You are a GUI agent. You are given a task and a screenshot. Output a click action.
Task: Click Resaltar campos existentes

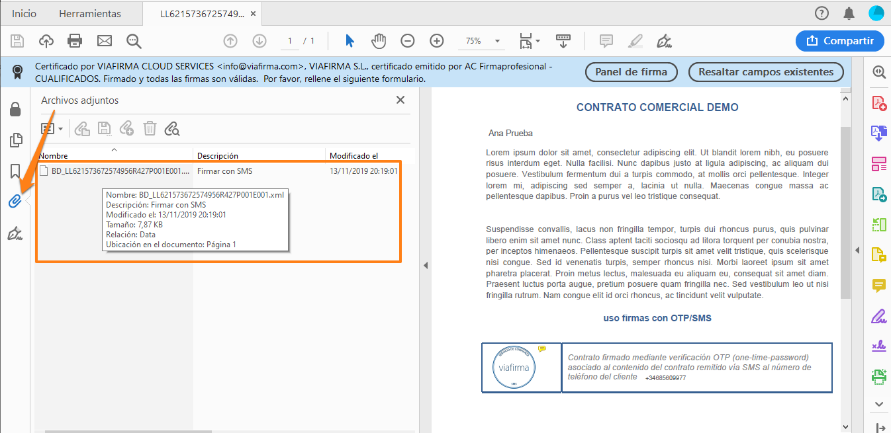pyautogui.click(x=766, y=71)
